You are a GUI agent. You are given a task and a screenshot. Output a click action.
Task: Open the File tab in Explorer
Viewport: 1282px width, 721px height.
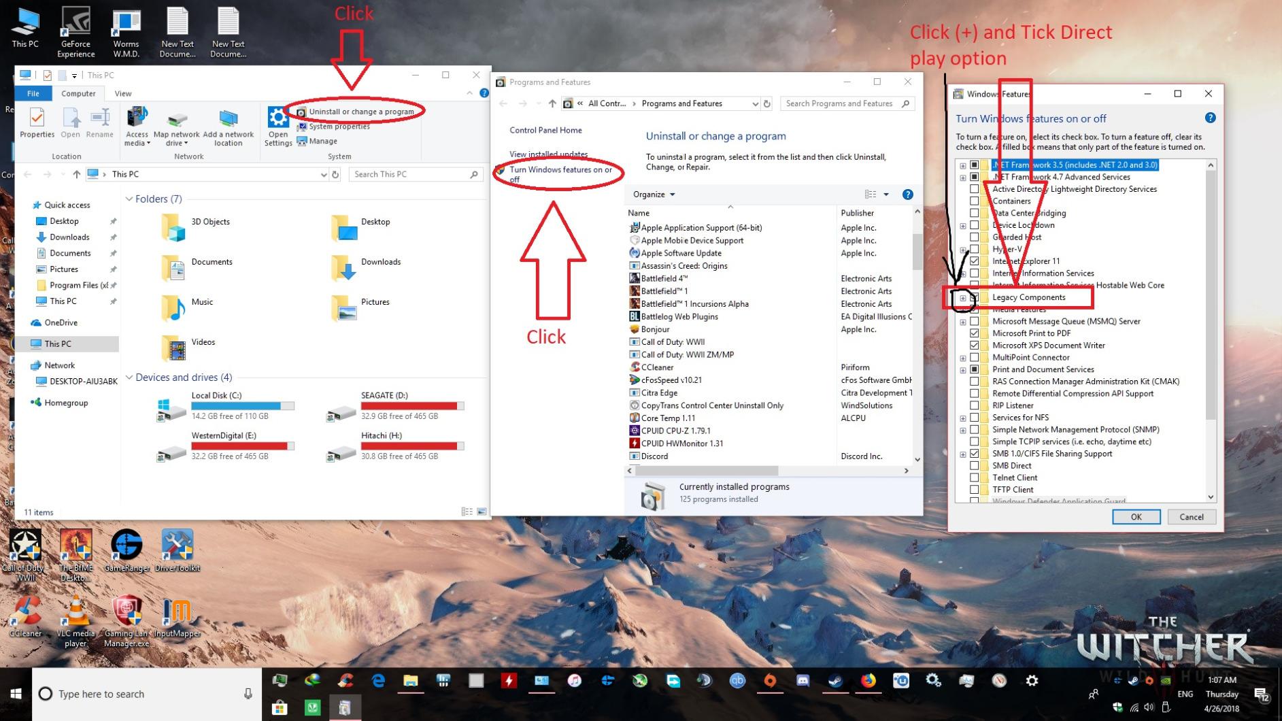pyautogui.click(x=33, y=94)
